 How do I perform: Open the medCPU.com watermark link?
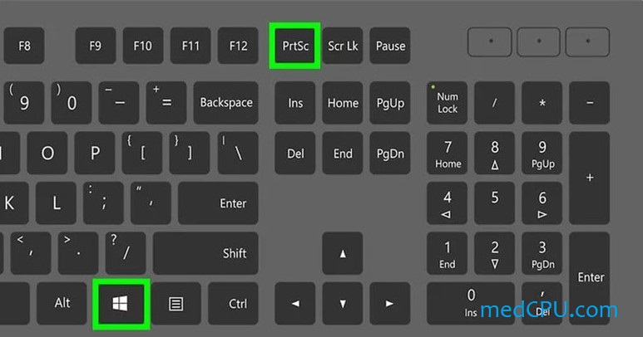click(x=549, y=310)
